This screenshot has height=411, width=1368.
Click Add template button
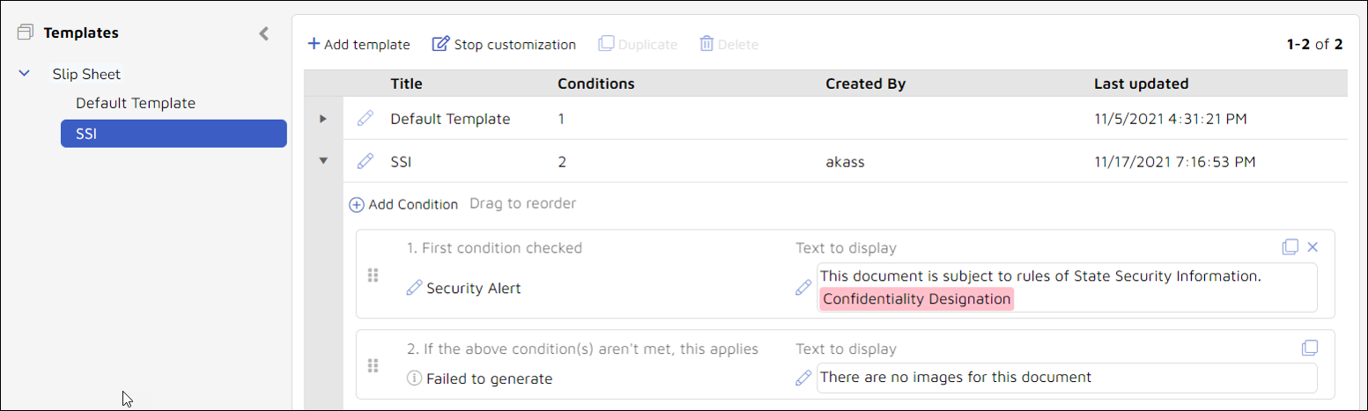pos(359,44)
